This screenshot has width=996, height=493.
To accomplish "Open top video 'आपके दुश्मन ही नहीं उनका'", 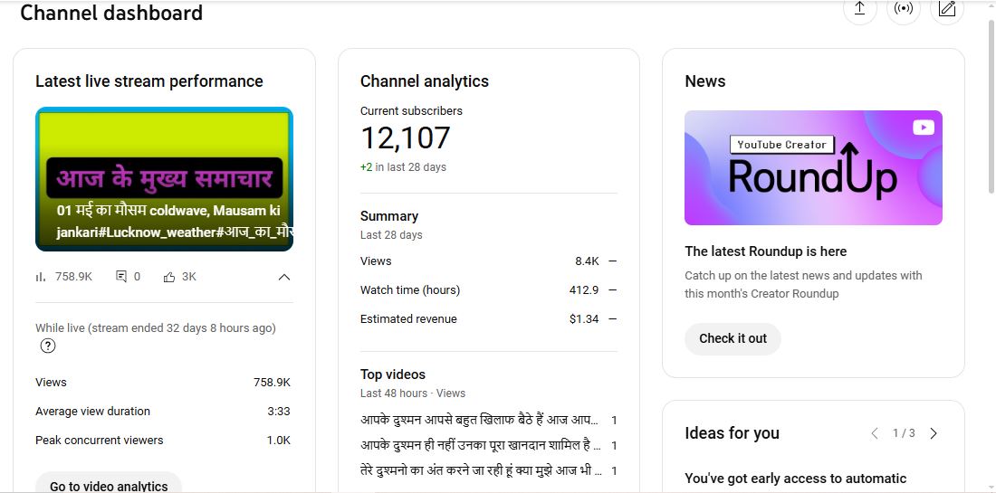I will (480, 445).
